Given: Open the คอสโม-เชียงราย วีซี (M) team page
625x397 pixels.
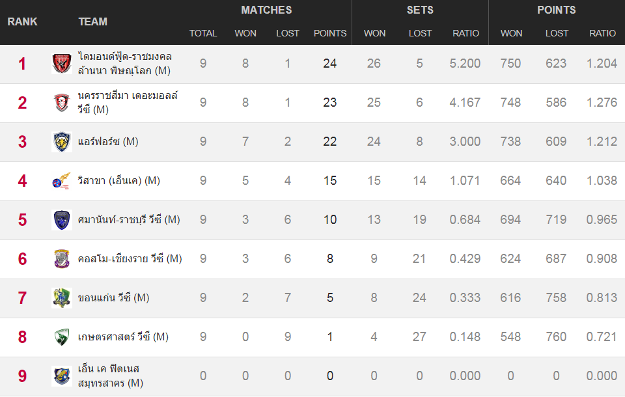Looking at the screenshot, I should point(130,259).
